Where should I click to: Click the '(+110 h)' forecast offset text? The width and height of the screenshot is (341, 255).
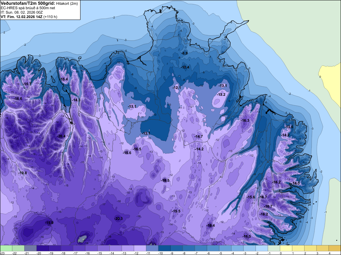point(50,17)
